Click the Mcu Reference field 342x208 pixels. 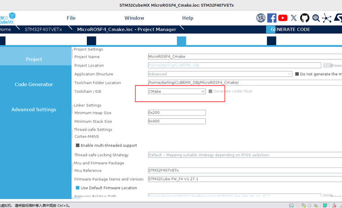coord(245,170)
